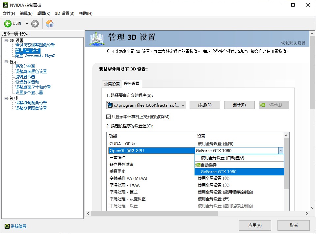Click the 添加(D) button
Screen dimensions: 316x234
click(x=205, y=105)
